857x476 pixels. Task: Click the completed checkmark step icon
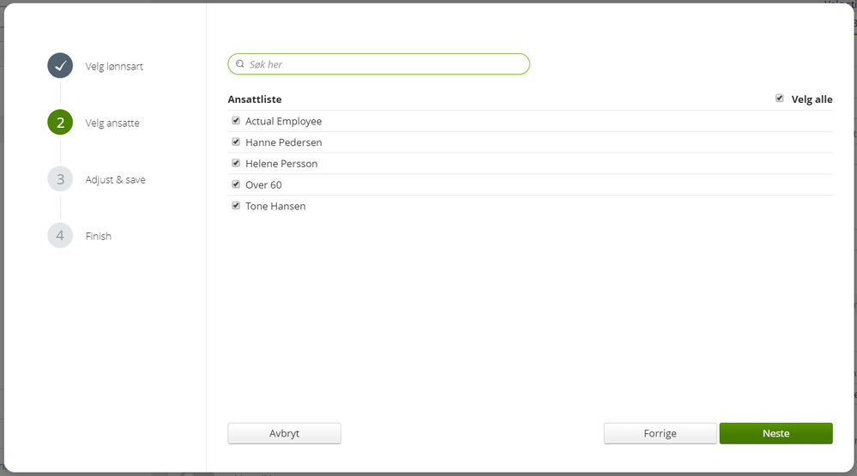tap(60, 66)
